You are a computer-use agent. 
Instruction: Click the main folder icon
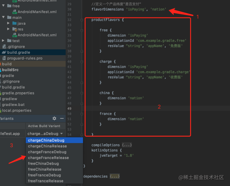tap(9, 17)
